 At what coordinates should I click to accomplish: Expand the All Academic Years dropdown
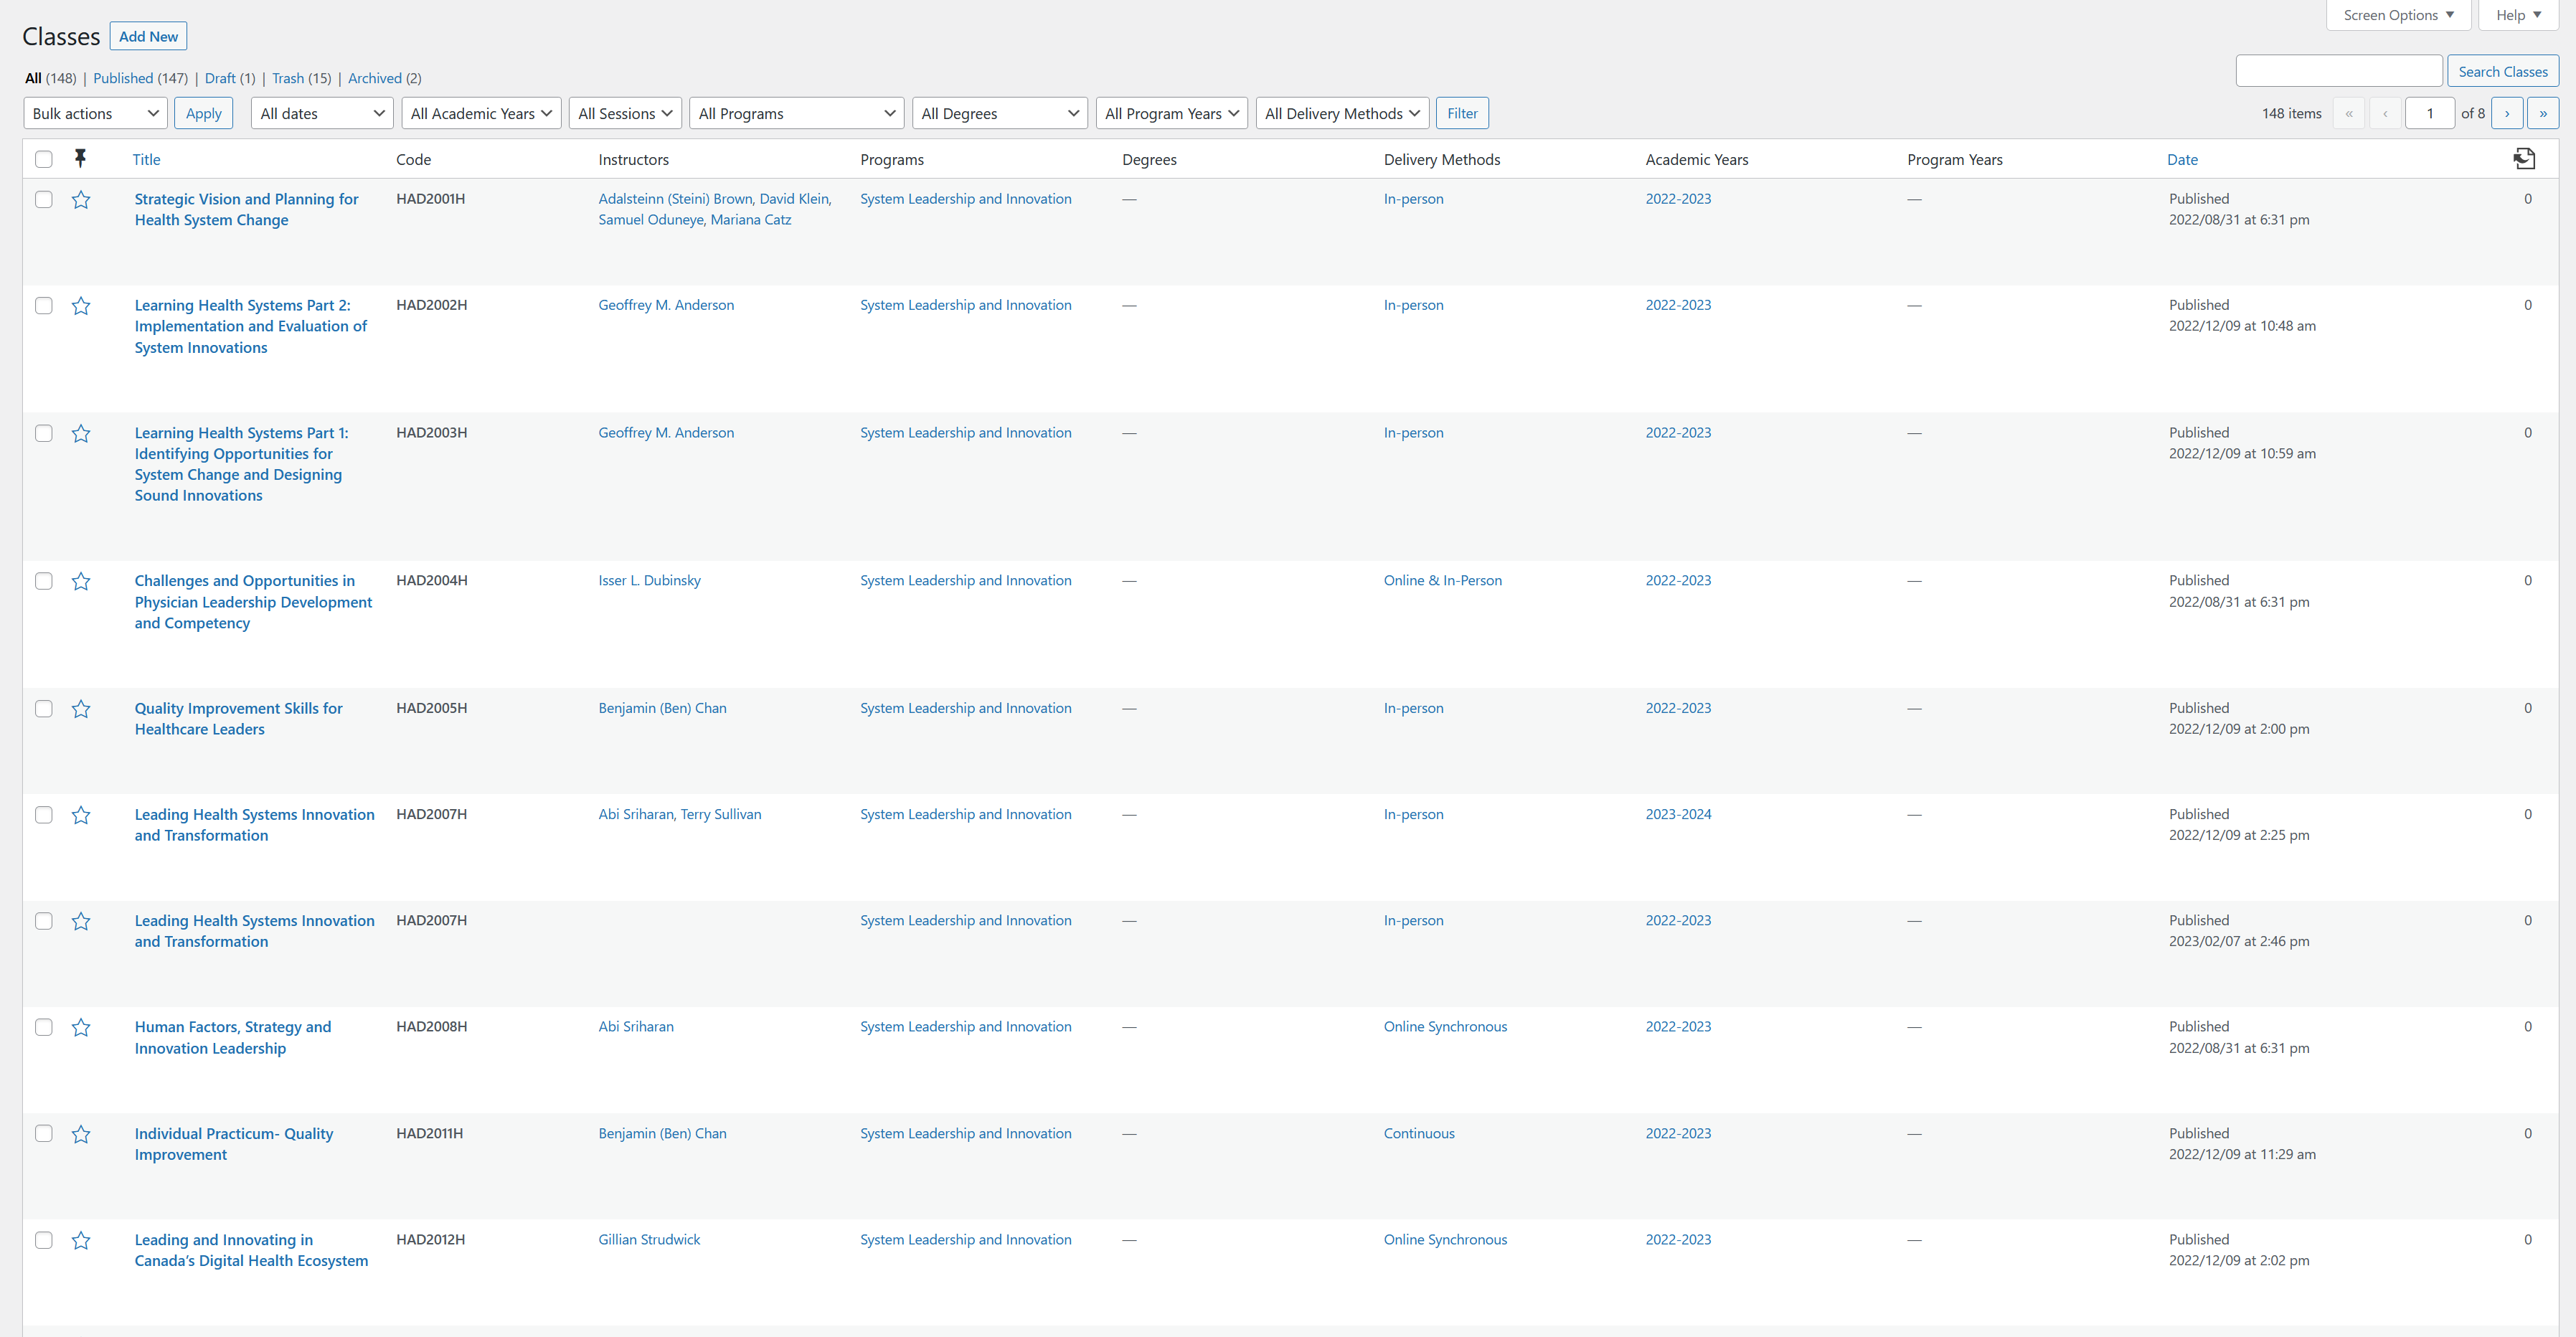click(x=478, y=114)
